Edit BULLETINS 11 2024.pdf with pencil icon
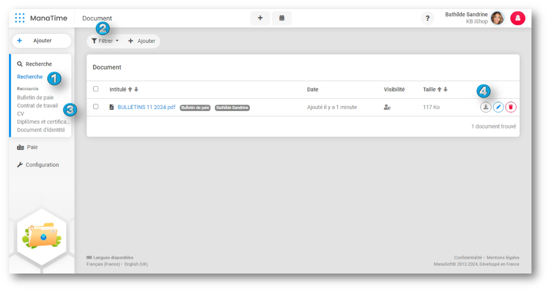The image size is (549, 291). pos(498,107)
